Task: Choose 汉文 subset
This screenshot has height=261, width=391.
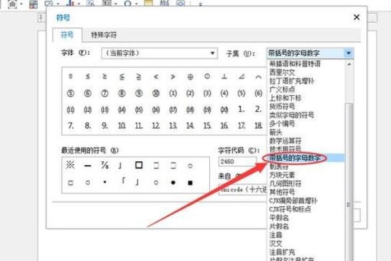Action: [x=276, y=243]
